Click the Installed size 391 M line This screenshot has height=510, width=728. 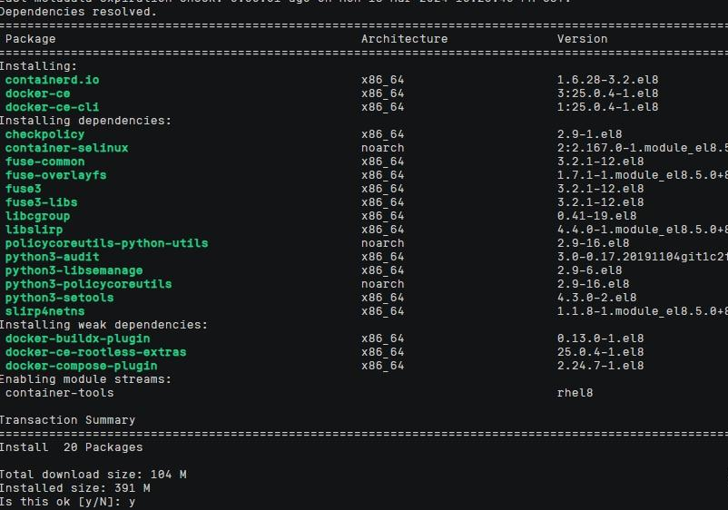(x=74, y=488)
